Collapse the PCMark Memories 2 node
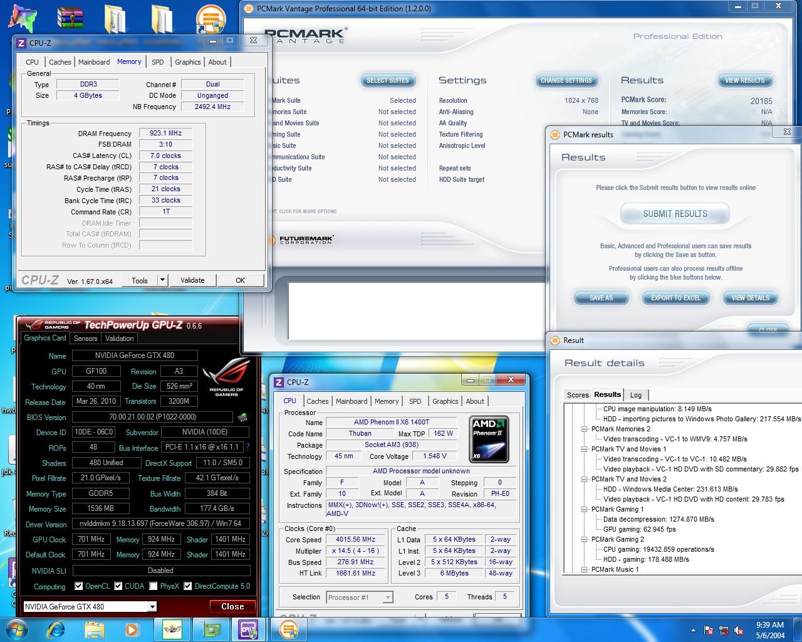 point(584,429)
